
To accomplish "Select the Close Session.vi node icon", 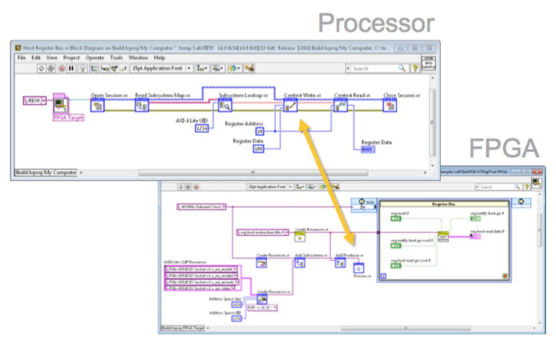I will [x=390, y=107].
